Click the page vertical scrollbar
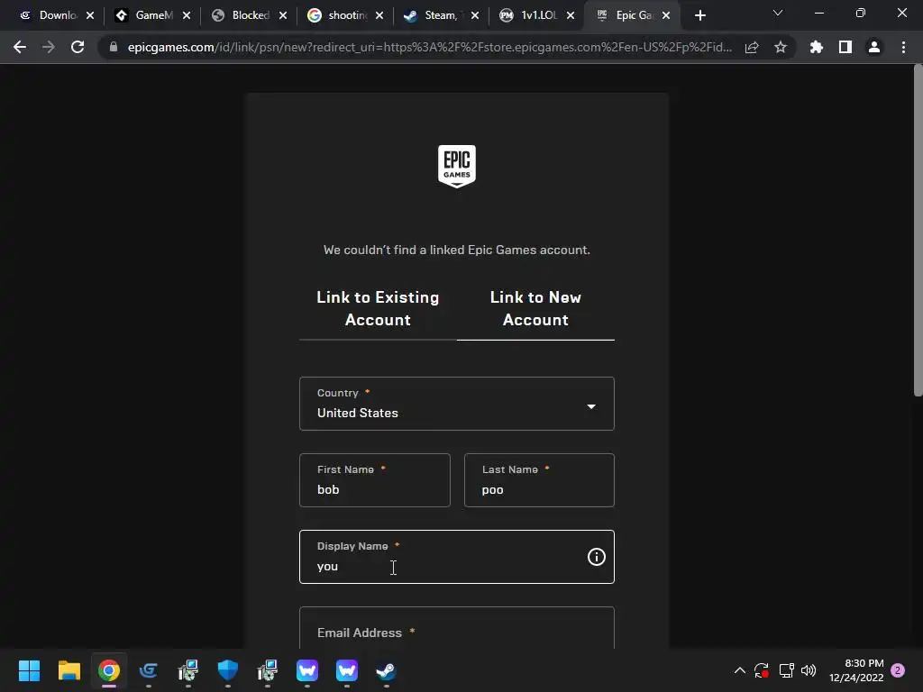This screenshot has width=923, height=692. coord(918,231)
